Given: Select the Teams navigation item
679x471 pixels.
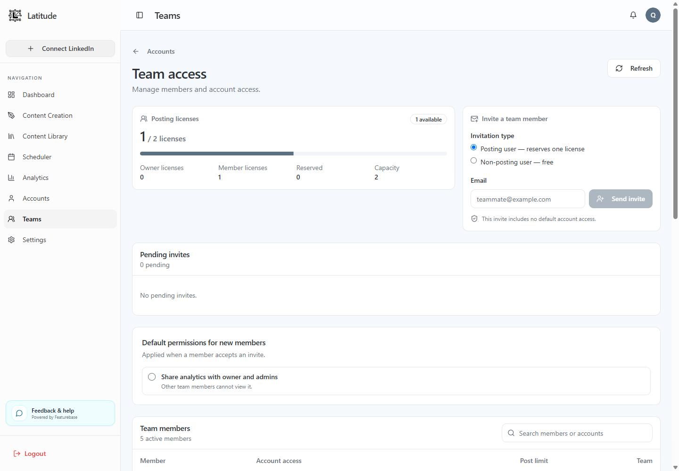Looking at the screenshot, I should pyautogui.click(x=60, y=219).
